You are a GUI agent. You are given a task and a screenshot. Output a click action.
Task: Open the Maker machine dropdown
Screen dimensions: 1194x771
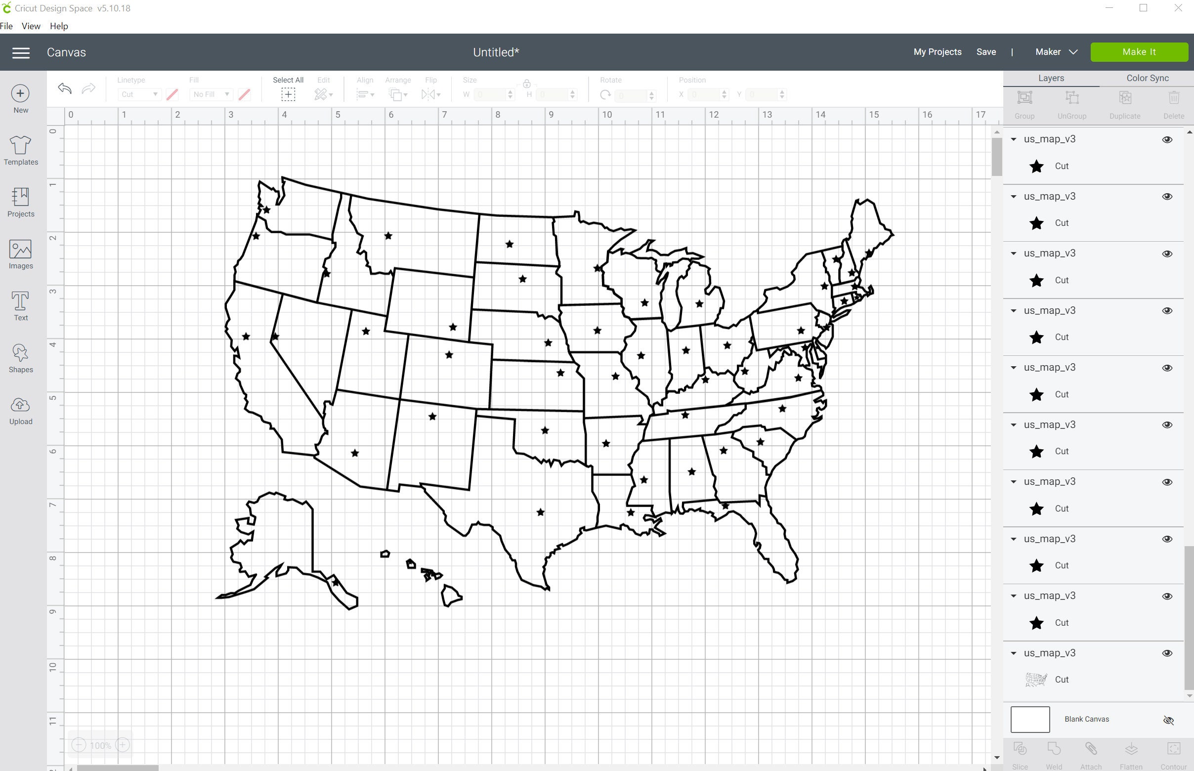click(1055, 51)
